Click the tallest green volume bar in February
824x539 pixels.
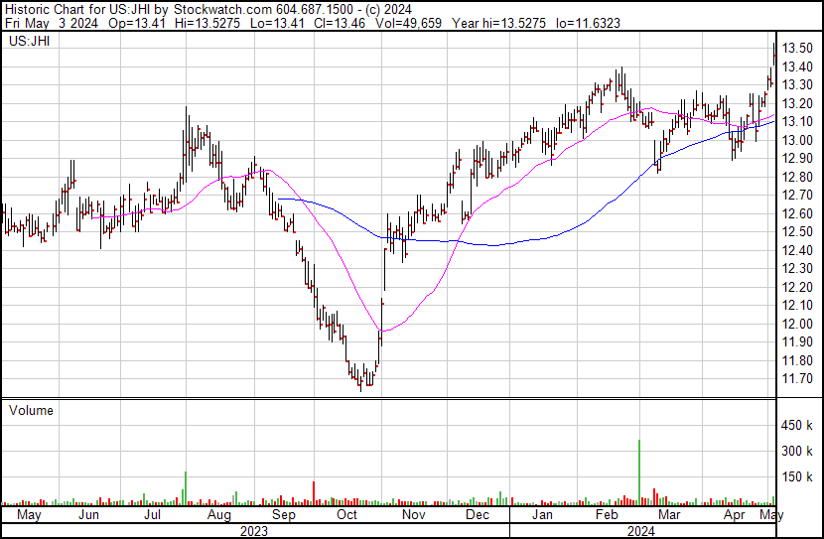pyautogui.click(x=639, y=472)
